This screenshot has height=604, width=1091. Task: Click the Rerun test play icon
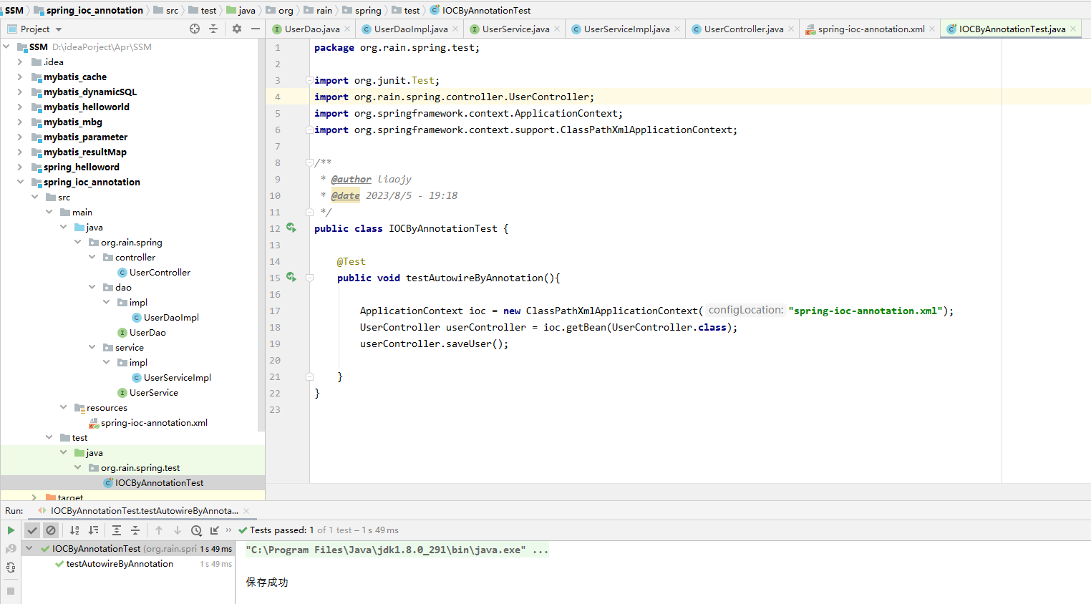point(11,530)
